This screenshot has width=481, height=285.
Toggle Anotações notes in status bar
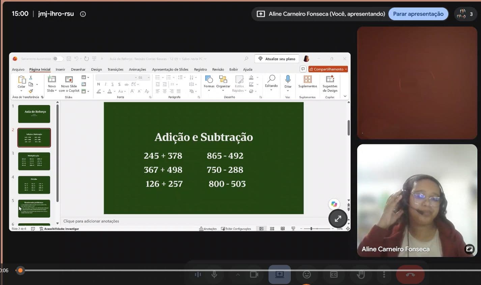208,228
